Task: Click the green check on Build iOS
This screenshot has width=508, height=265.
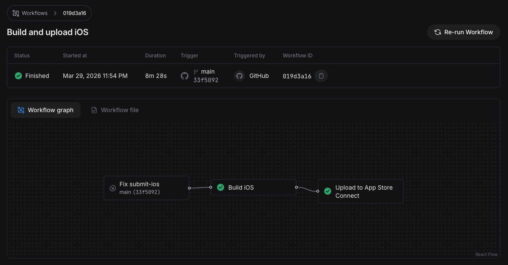Action: click(221, 188)
